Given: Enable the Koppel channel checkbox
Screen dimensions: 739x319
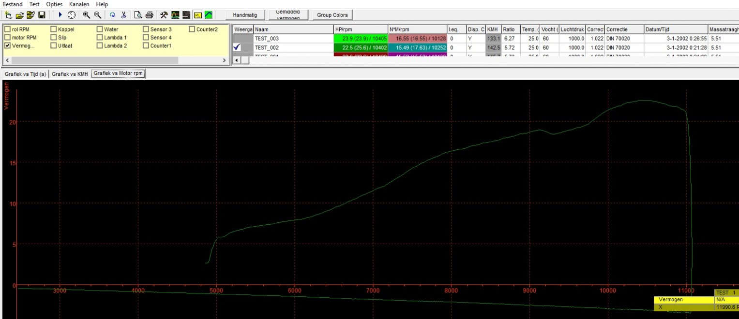Looking at the screenshot, I should click(54, 29).
